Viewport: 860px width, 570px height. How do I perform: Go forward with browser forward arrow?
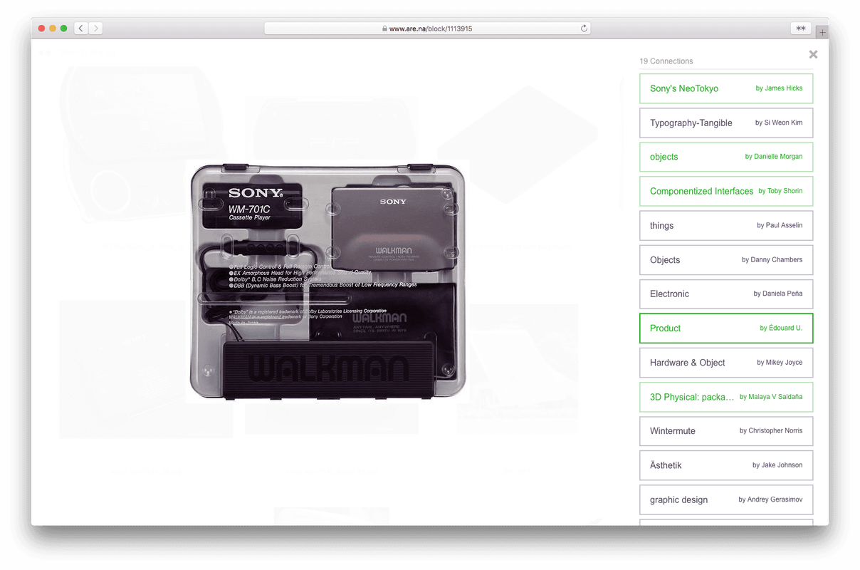point(96,28)
